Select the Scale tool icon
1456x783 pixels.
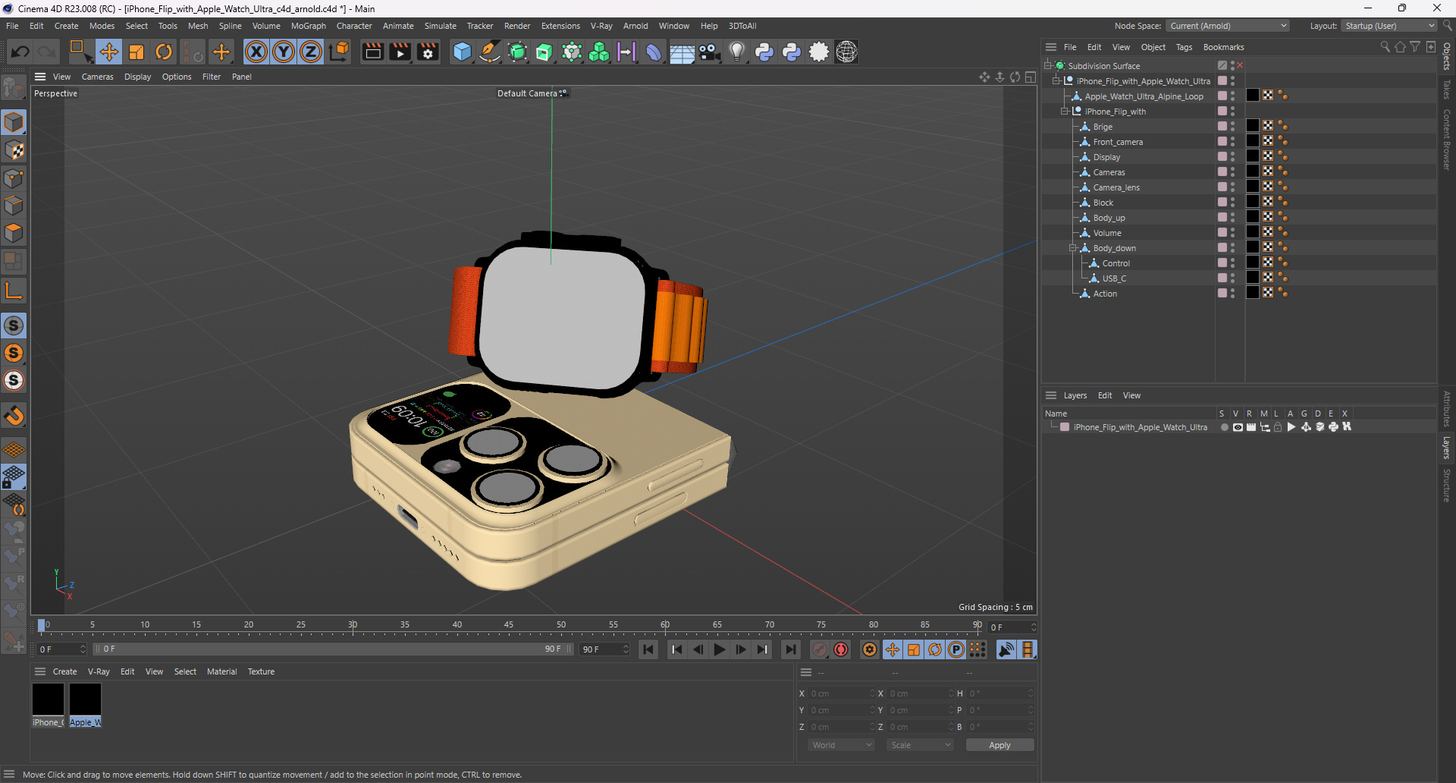coord(136,52)
